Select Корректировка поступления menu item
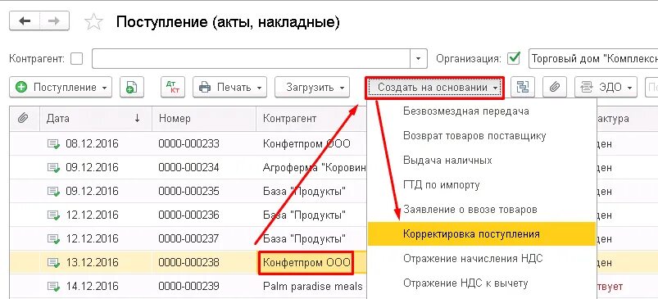Image resolution: width=658 pixels, height=299 pixels. pyautogui.click(x=482, y=233)
